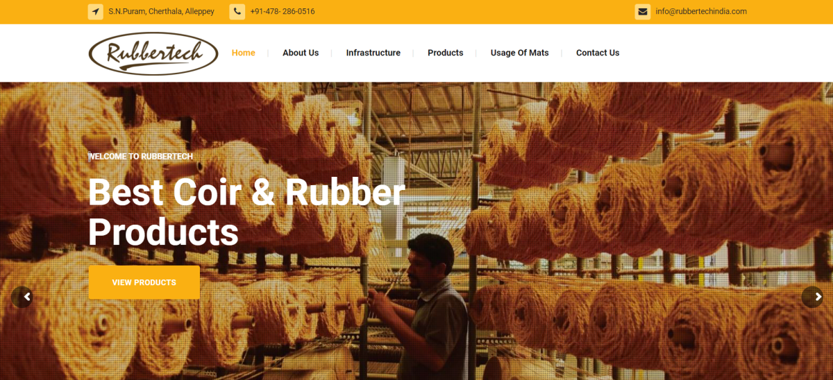The image size is (833, 380).
Task: Click the email envelope icon
Action: (643, 12)
